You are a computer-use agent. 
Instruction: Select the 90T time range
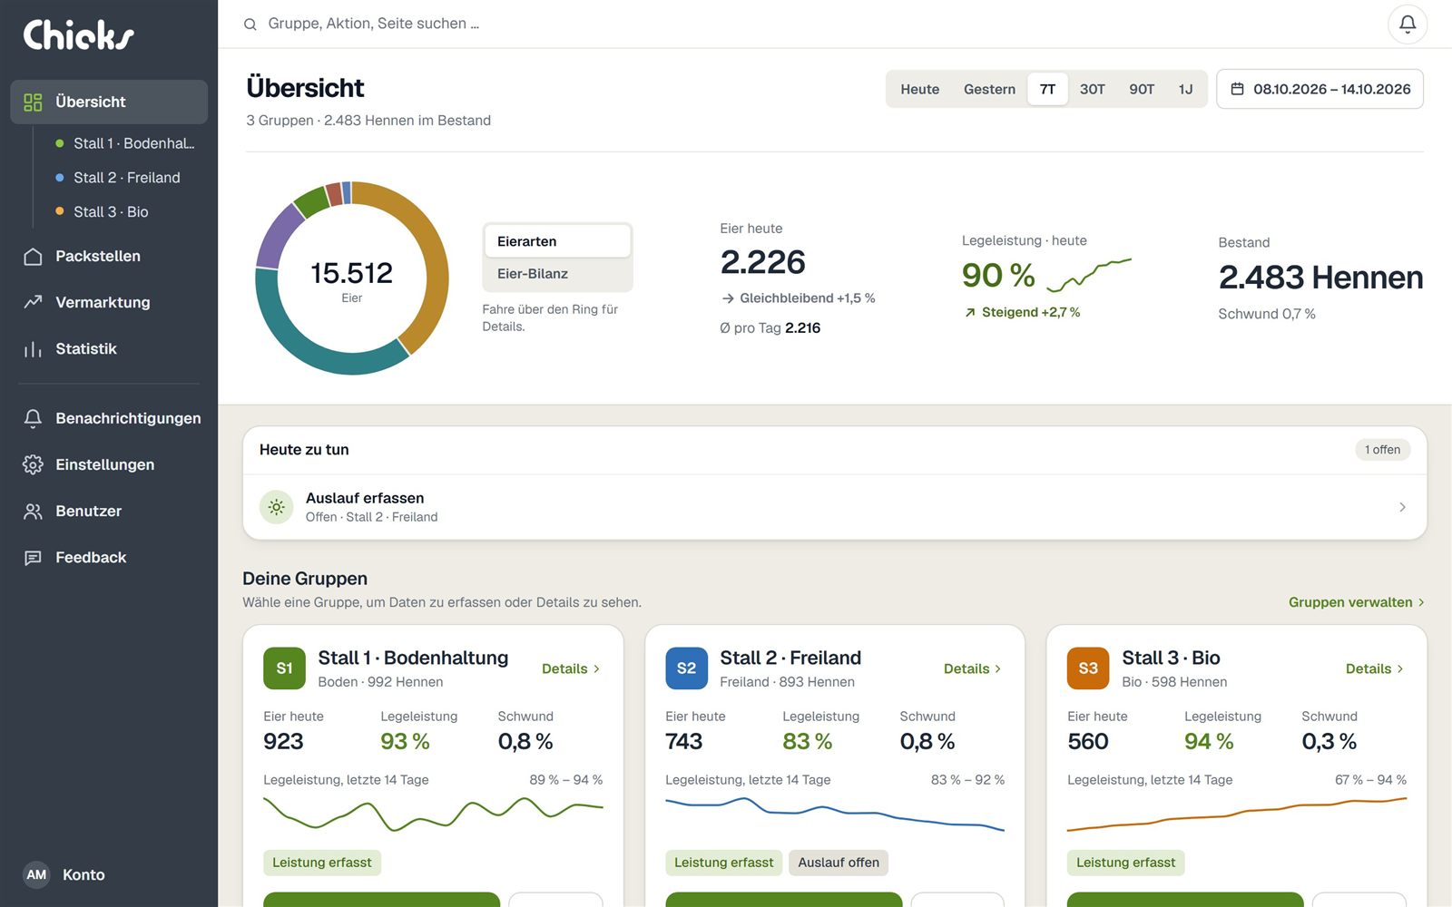click(x=1142, y=89)
